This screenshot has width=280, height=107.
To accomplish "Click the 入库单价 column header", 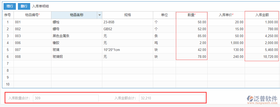I will (x=226, y=15).
